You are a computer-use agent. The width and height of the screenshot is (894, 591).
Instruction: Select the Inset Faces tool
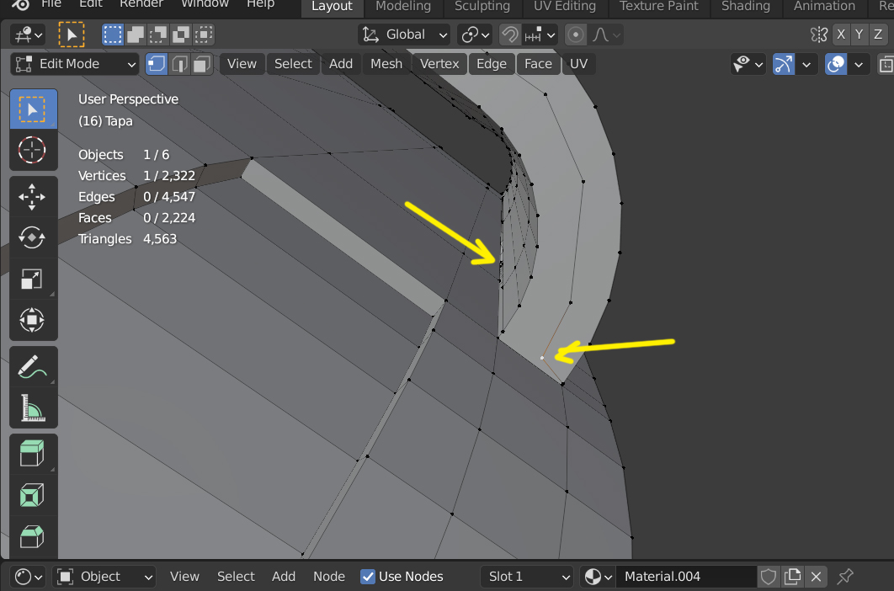[x=33, y=495]
